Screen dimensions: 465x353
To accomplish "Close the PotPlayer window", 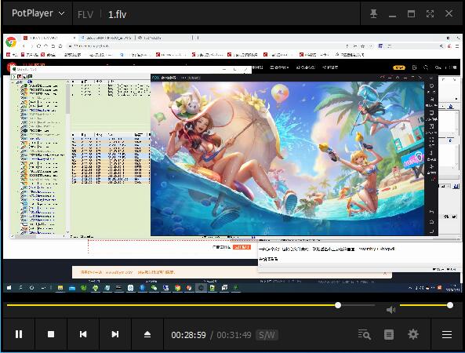I will (449, 13).
